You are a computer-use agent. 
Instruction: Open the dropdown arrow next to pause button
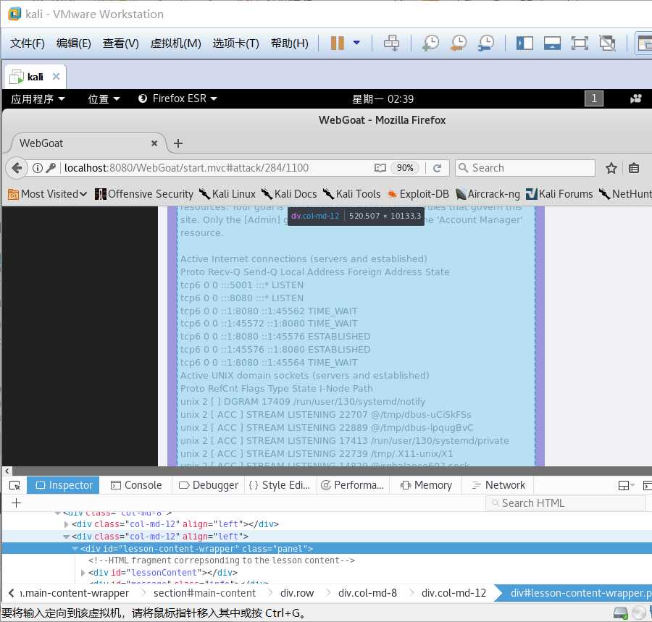356,43
